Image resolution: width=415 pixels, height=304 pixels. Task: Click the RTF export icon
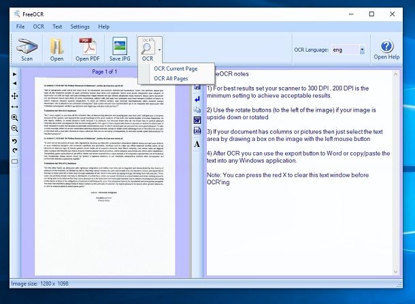click(x=197, y=131)
